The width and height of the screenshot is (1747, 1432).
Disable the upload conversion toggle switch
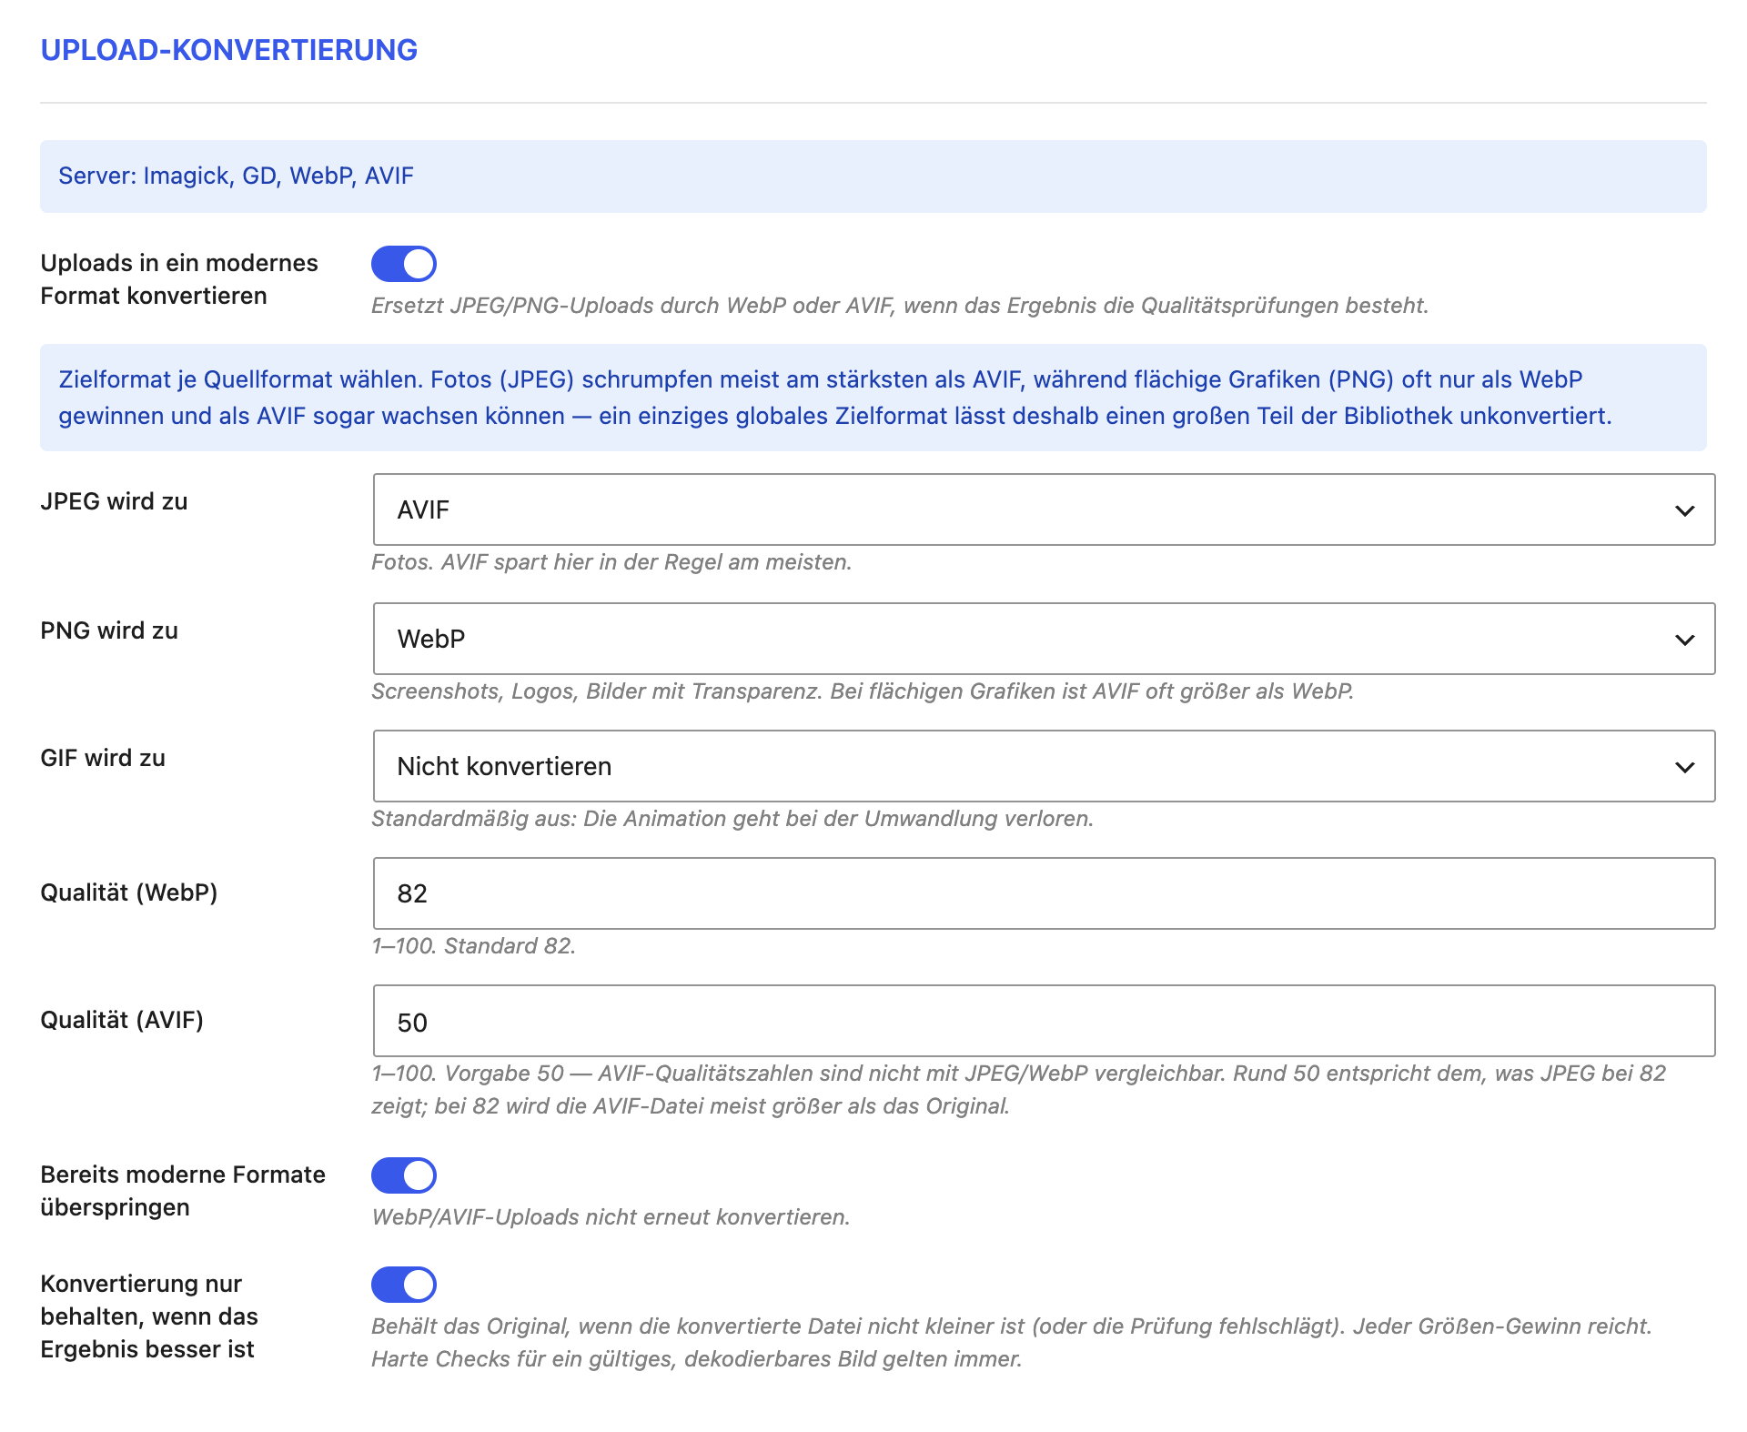tap(404, 264)
